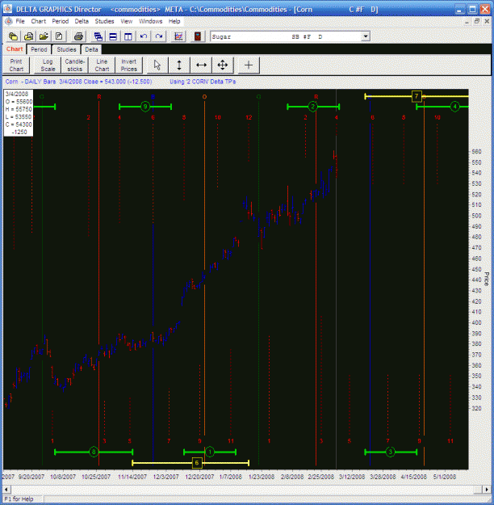Click the 3/4/2008 OHLC data box

(x=19, y=113)
